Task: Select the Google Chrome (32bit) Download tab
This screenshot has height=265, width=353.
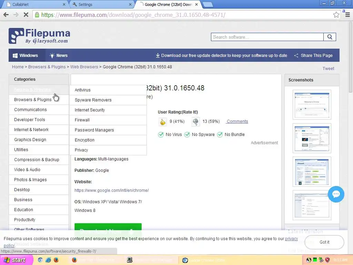Action: pos(168,4)
